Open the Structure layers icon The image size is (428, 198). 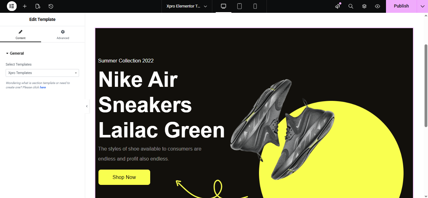[364, 6]
